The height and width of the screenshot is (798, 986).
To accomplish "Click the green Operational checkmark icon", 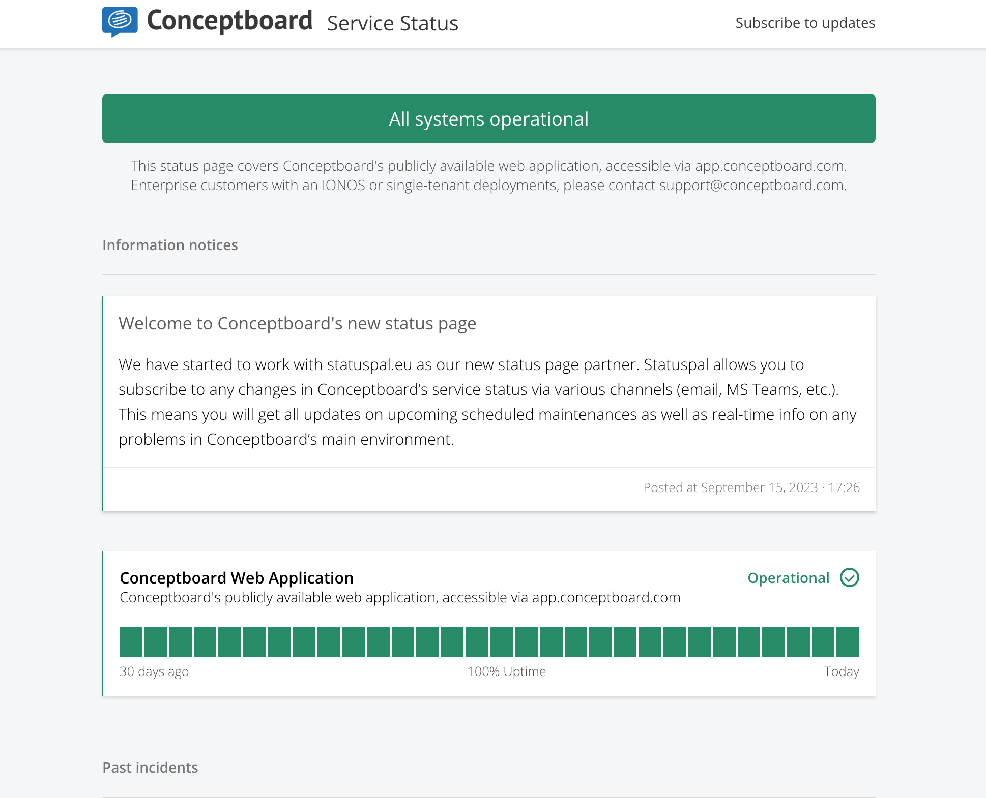I will 849,578.
